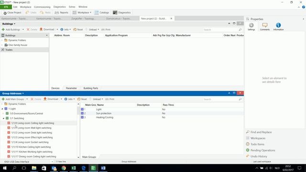The image size is (306, 172).
Task: Click the Heating/Cooling row icon
Action: (82, 118)
